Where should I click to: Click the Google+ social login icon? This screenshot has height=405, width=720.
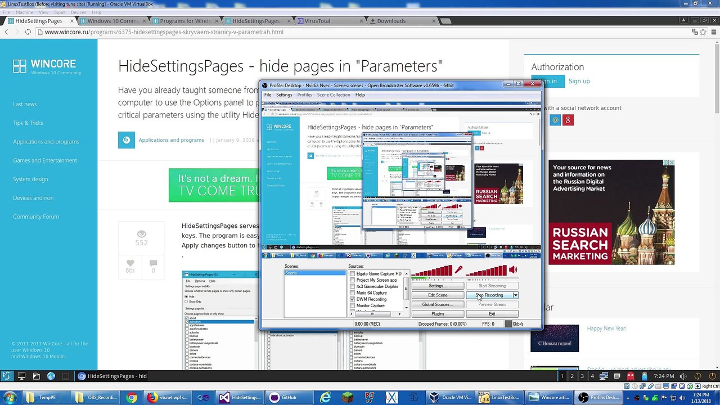568,120
